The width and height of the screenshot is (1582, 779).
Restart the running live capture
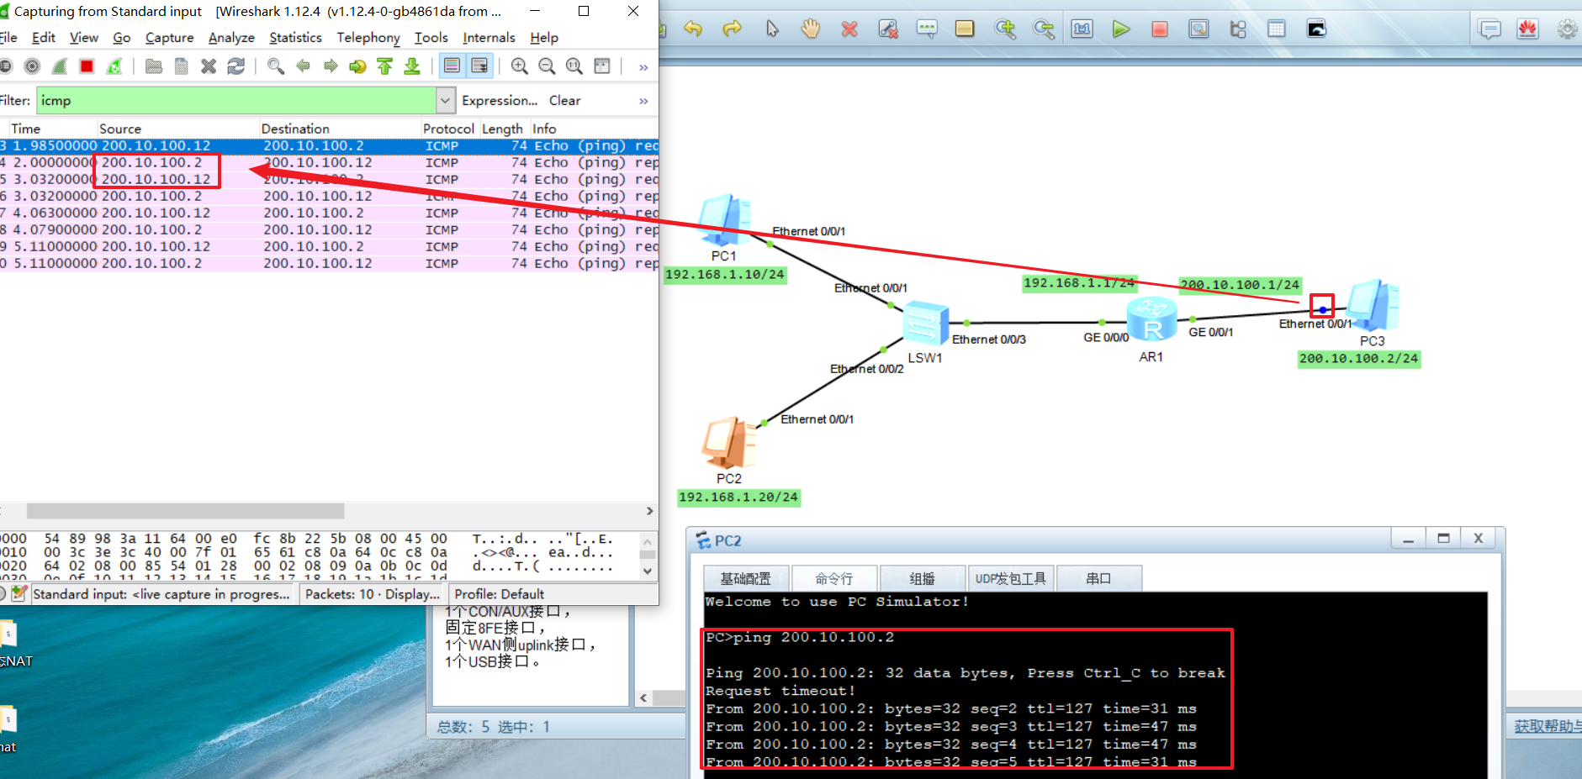pos(114,66)
